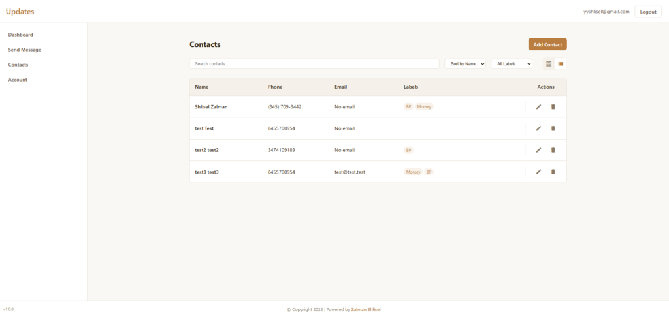
Task: Log out using the Logout button
Action: tap(647, 12)
